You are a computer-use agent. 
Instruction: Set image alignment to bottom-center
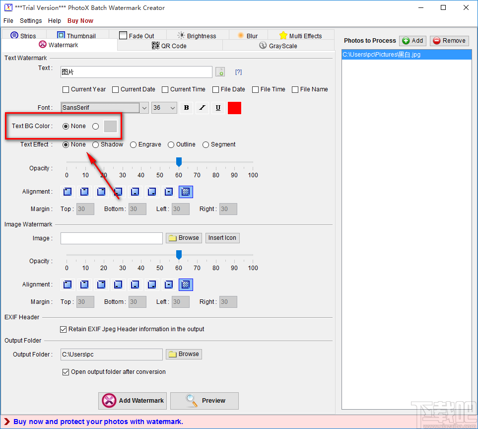(x=135, y=285)
